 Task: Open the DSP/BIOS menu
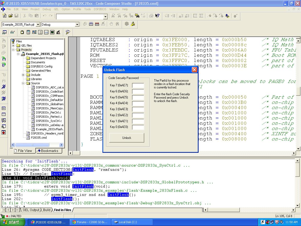point(100,9)
